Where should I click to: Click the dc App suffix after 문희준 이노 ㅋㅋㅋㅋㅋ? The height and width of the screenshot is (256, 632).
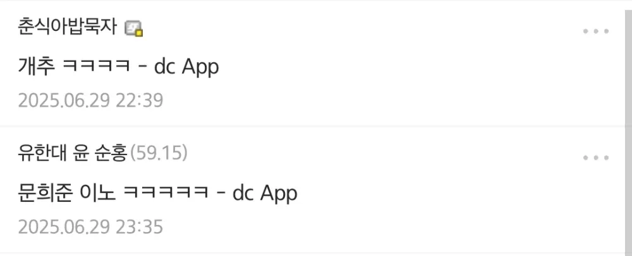(265, 194)
